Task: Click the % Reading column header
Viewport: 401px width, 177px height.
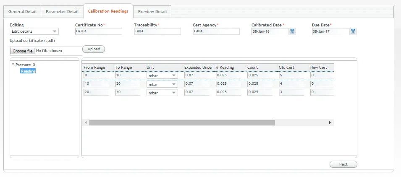Action: (x=230, y=68)
